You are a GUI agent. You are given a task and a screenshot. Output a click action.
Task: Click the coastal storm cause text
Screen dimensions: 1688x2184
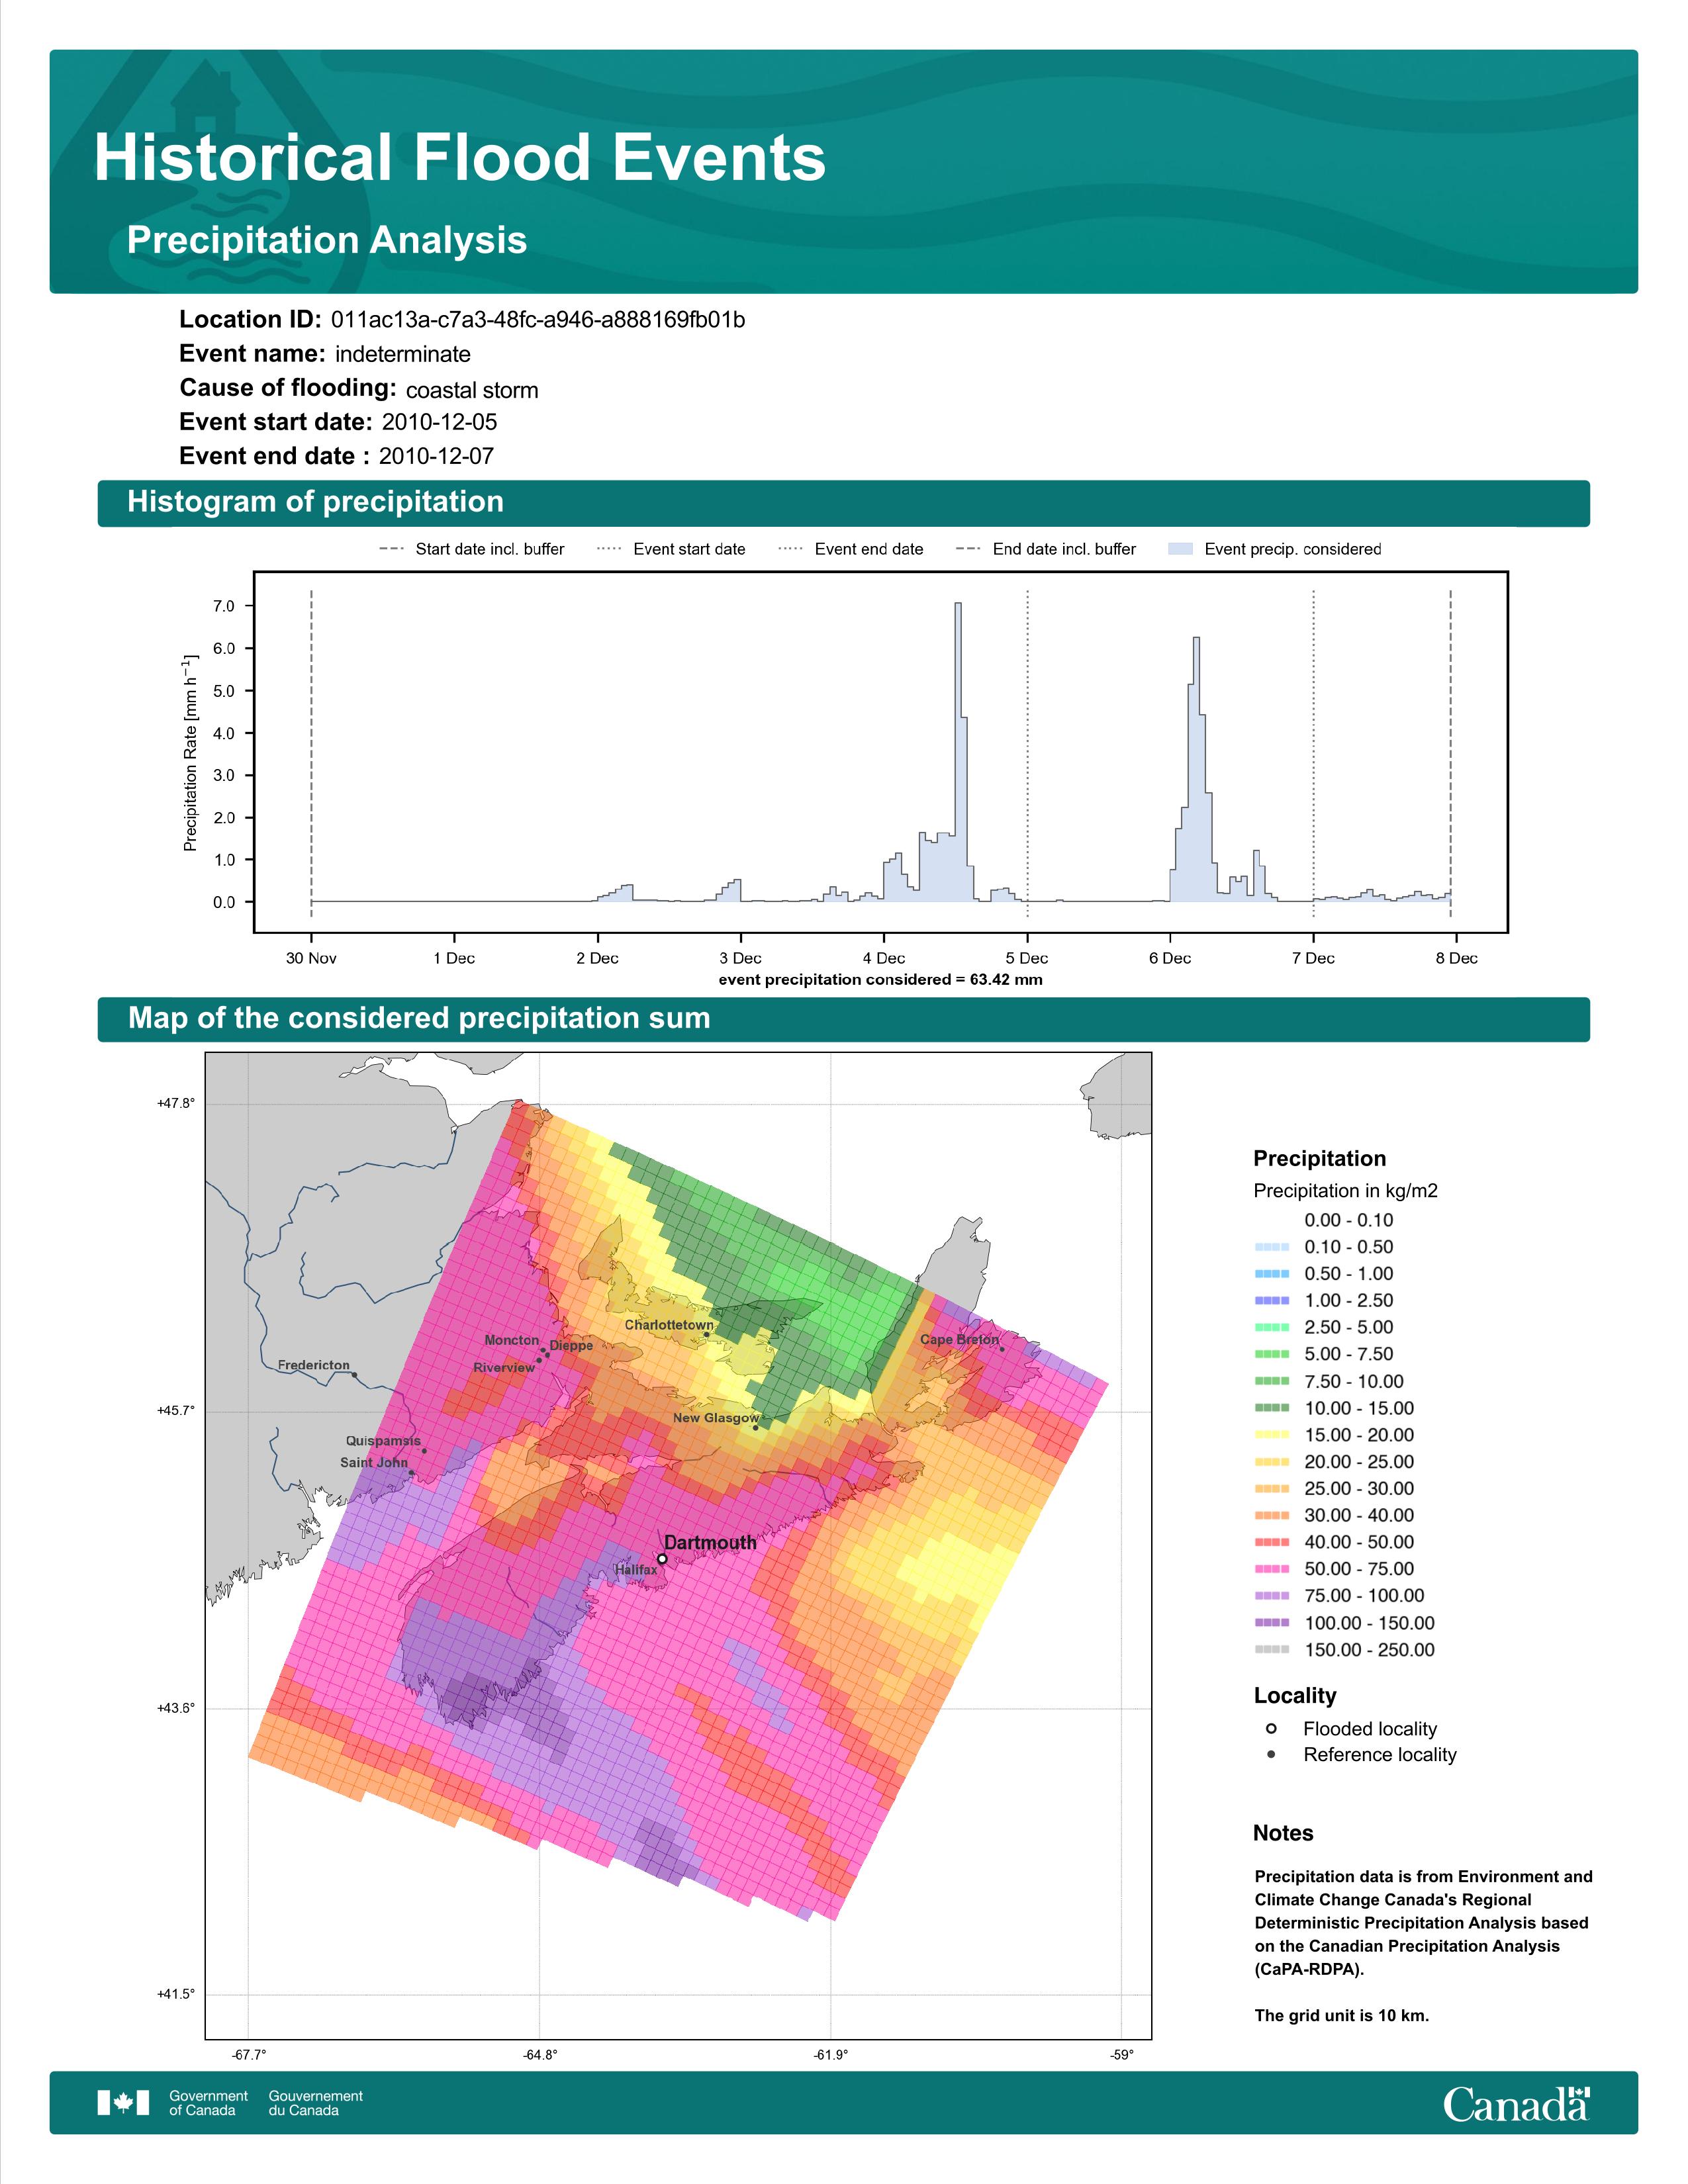[472, 390]
